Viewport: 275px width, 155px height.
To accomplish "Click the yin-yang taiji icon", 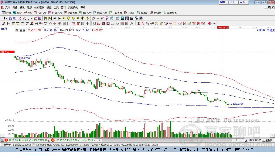I will [x=210, y=23].
